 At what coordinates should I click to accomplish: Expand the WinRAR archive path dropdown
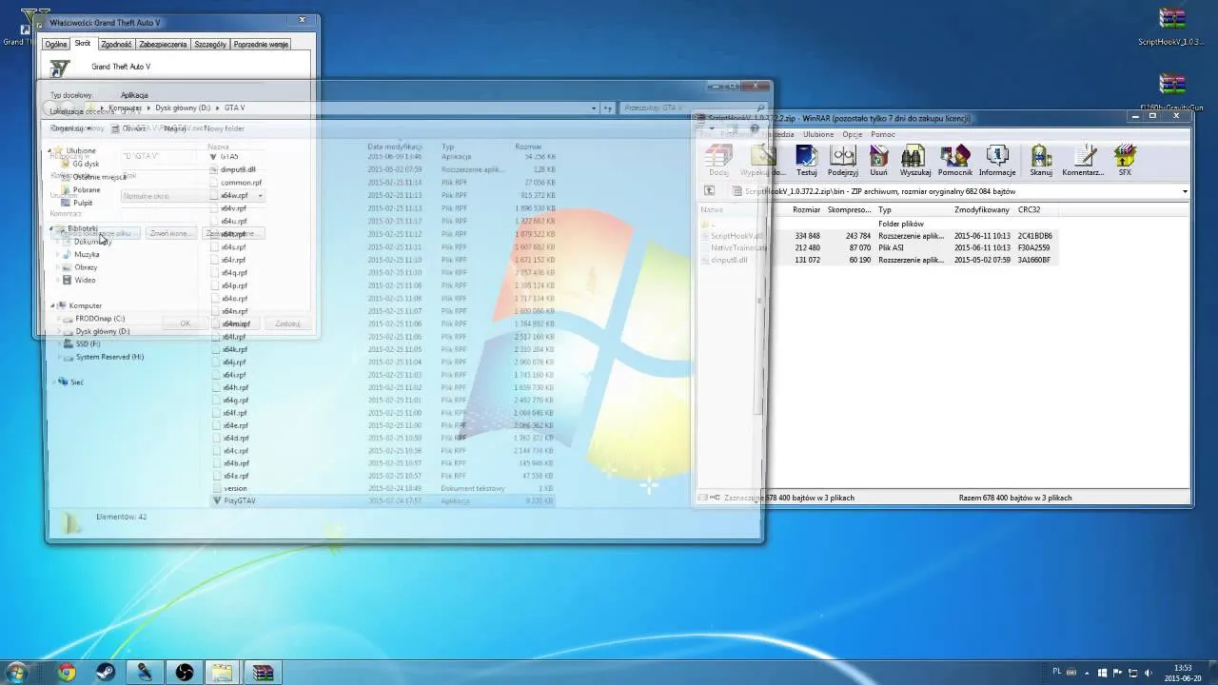pyautogui.click(x=1184, y=191)
